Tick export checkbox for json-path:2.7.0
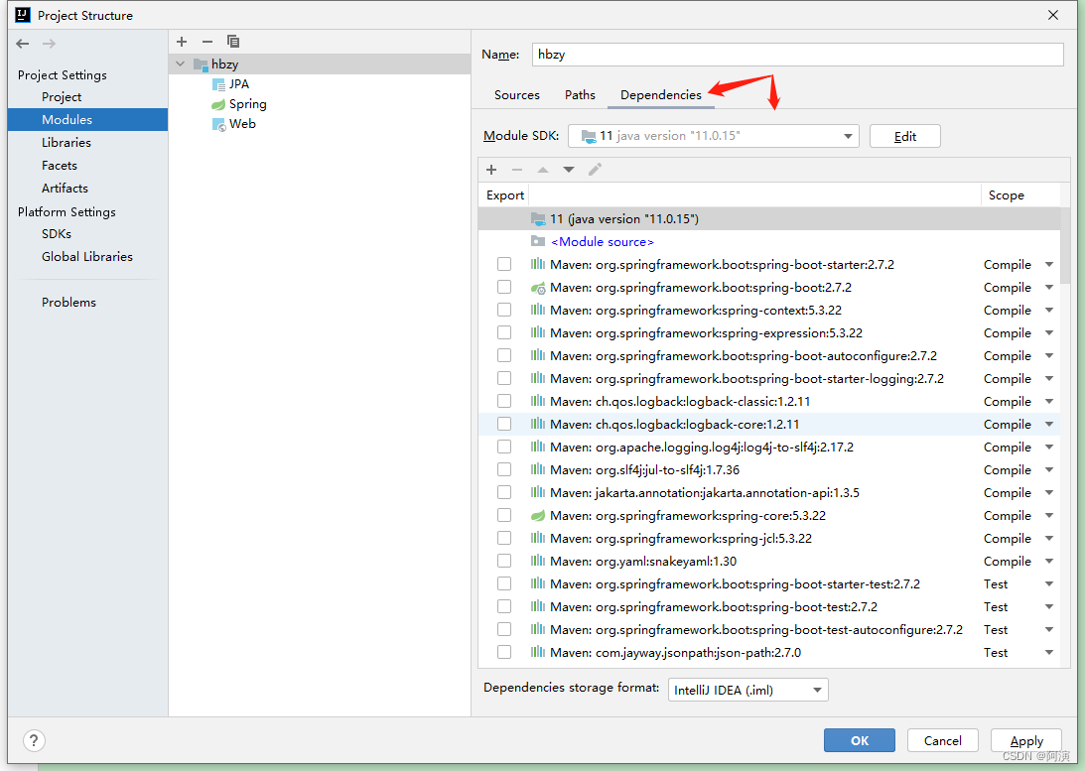 click(x=504, y=652)
